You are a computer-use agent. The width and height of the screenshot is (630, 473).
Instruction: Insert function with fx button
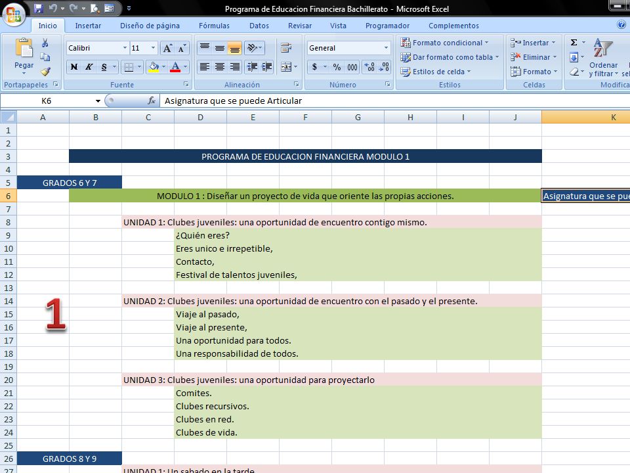[152, 101]
